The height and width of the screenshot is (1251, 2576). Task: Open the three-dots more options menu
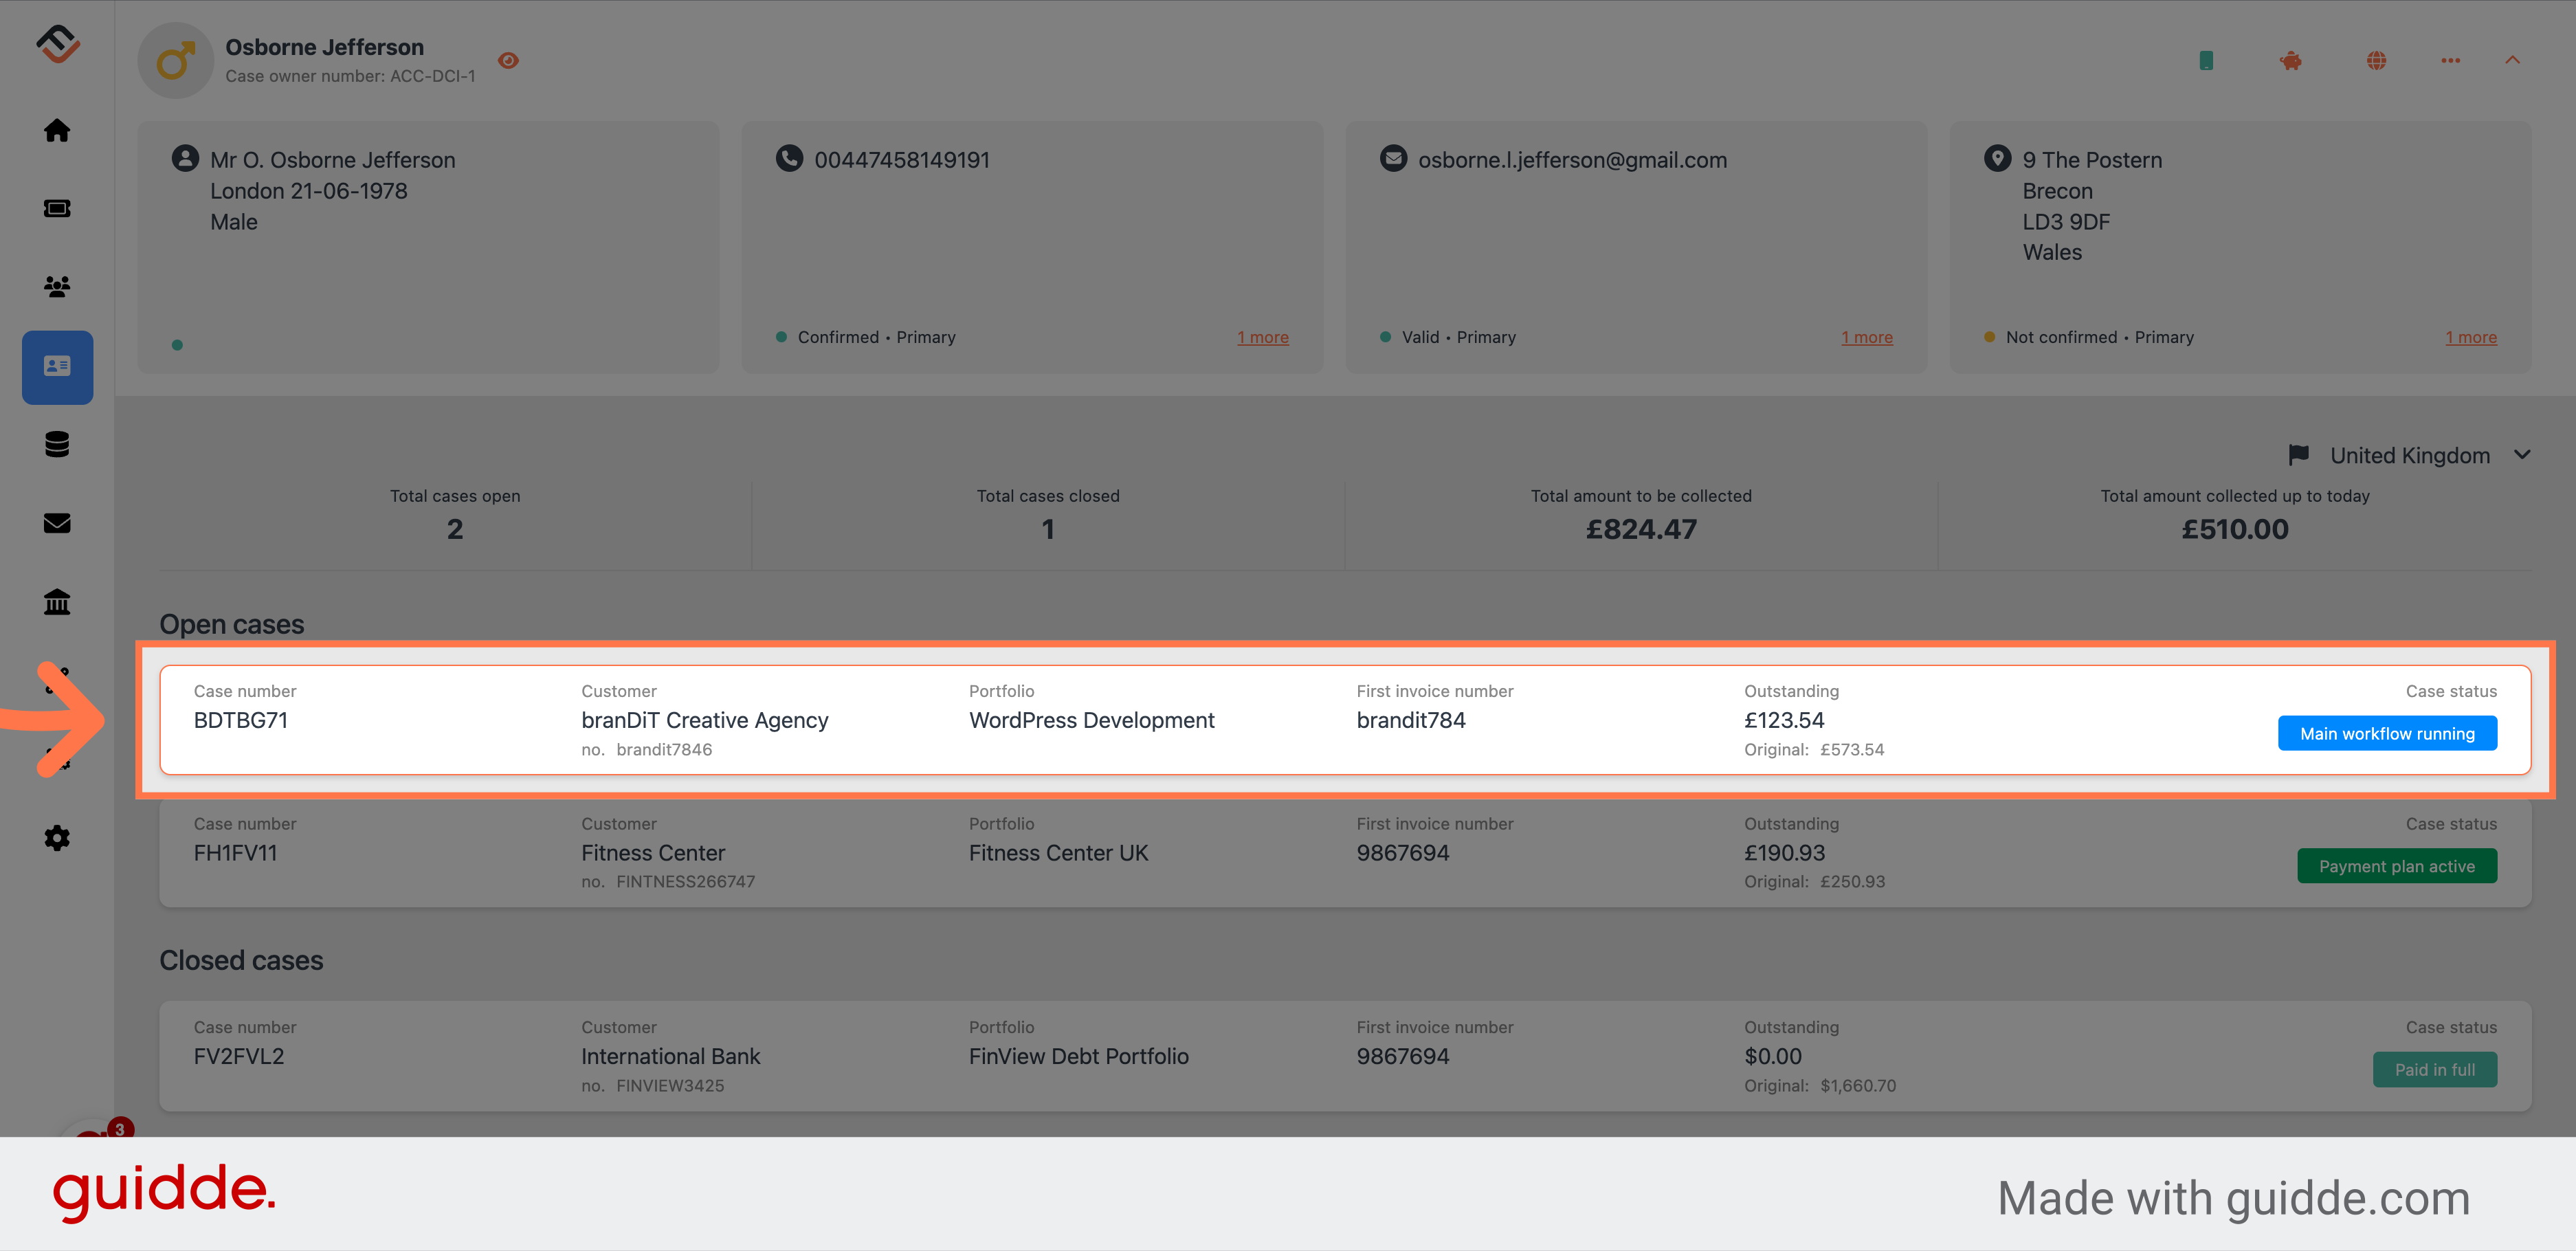click(x=2450, y=61)
